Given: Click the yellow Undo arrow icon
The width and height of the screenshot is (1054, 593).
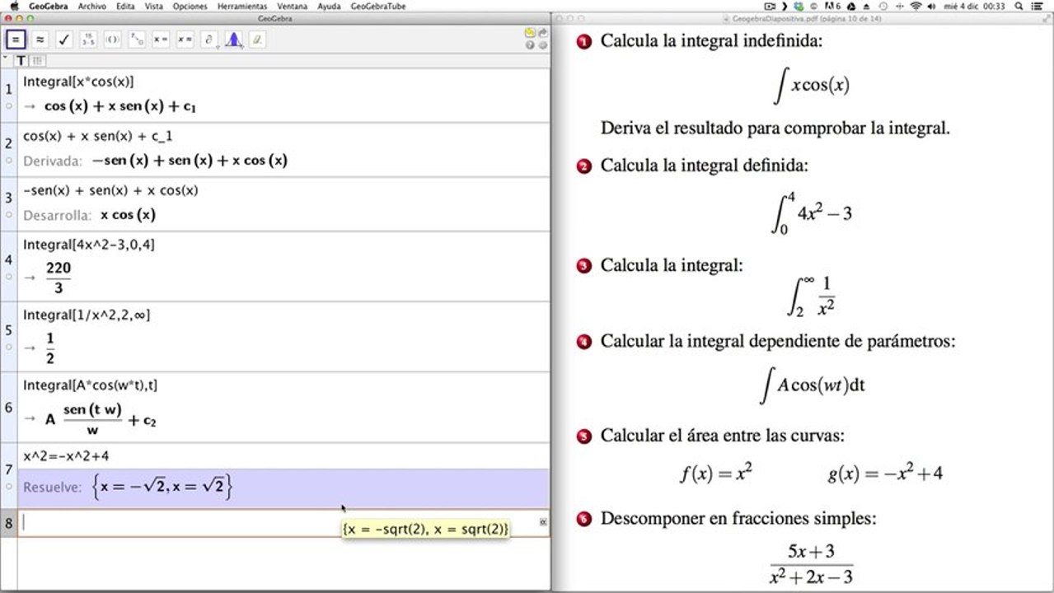Looking at the screenshot, I should point(530,33).
